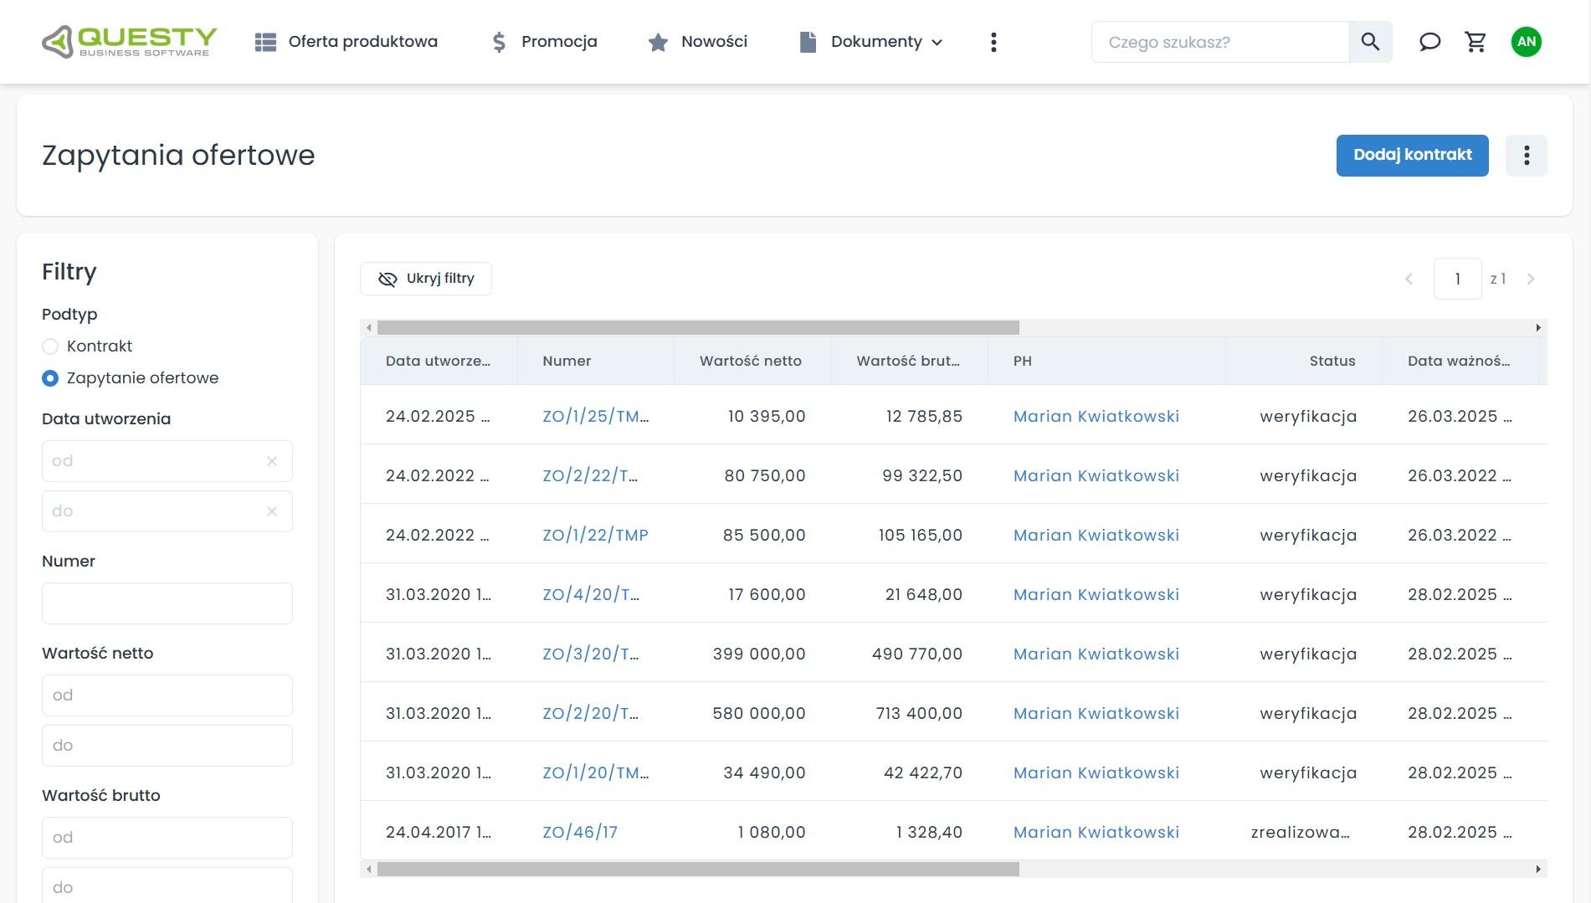
Task: Focus Wartość netto 'do' field
Action: (x=167, y=746)
